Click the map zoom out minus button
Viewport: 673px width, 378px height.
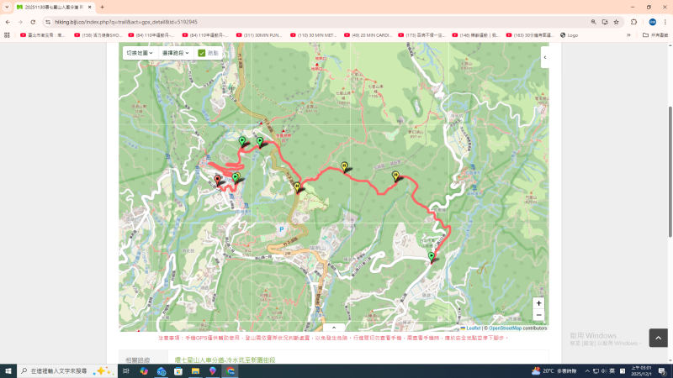pos(538,316)
